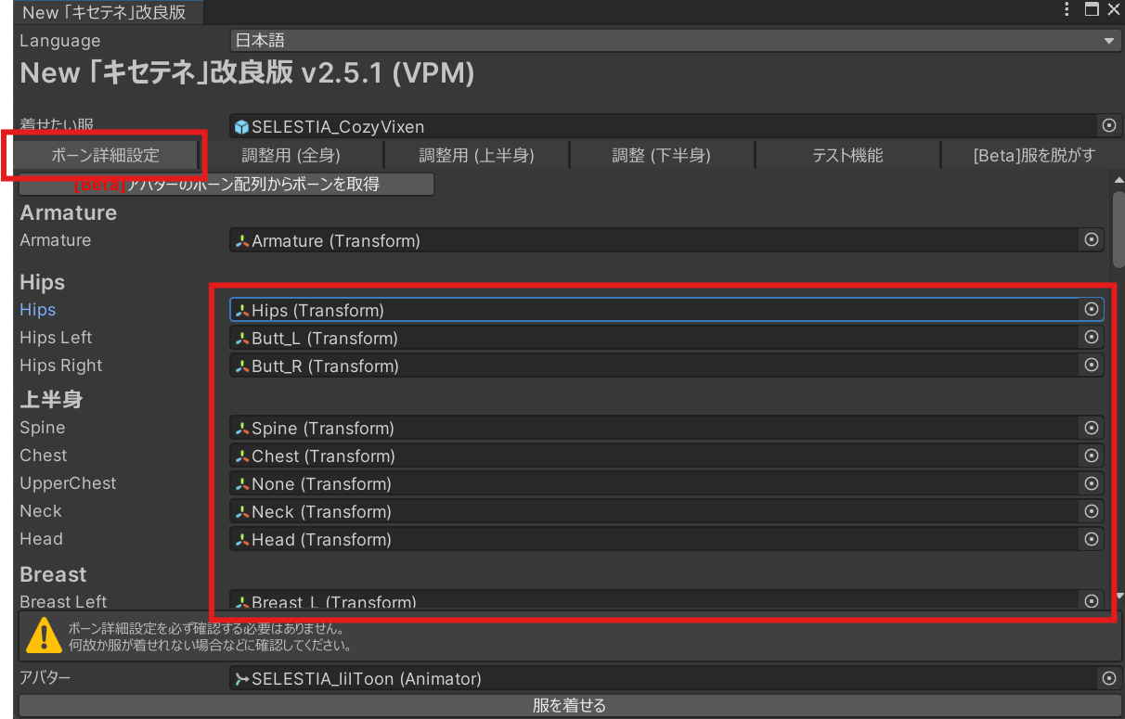
Task: Click the Breast Left label
Action: [63, 601]
